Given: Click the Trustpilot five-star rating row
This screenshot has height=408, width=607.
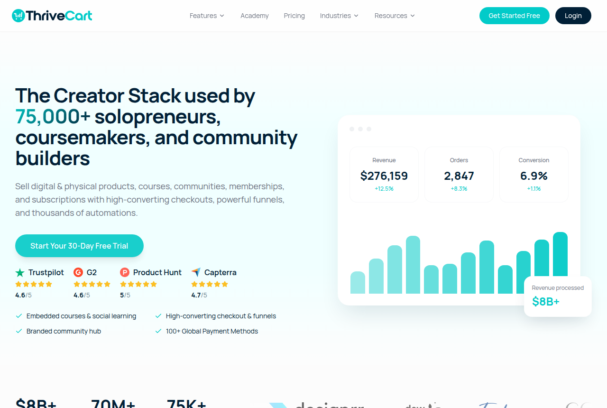Looking at the screenshot, I should coord(34,284).
